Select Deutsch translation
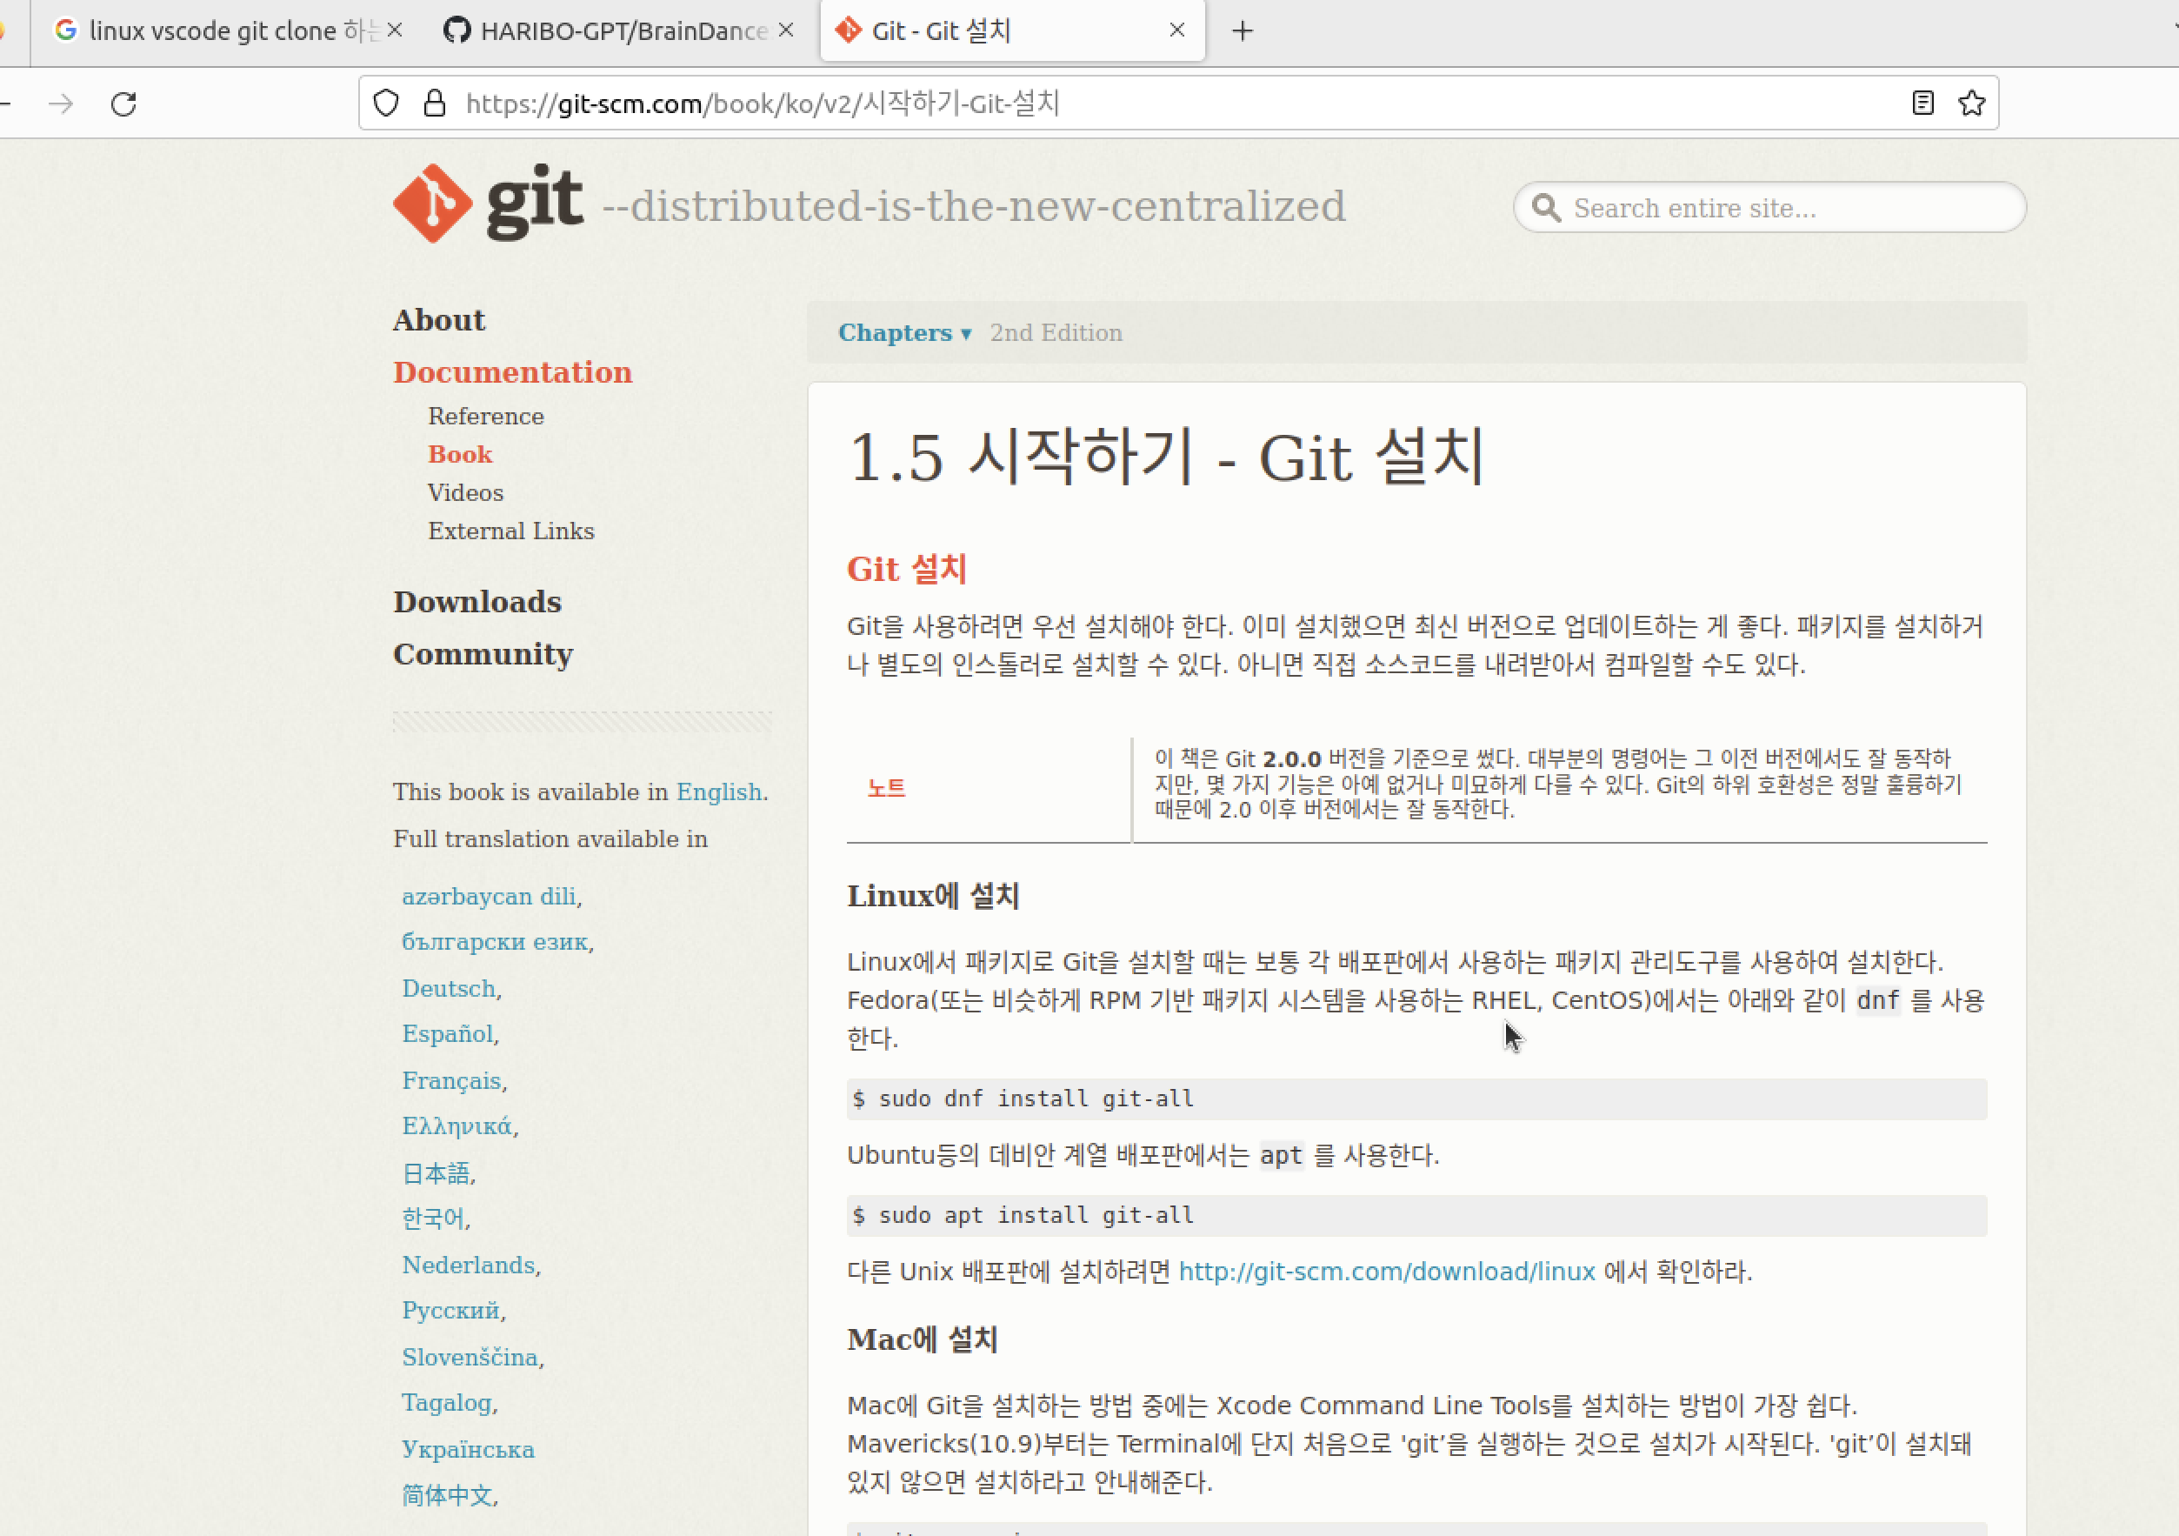Screen dimensions: 2179x1536 click(x=449, y=988)
